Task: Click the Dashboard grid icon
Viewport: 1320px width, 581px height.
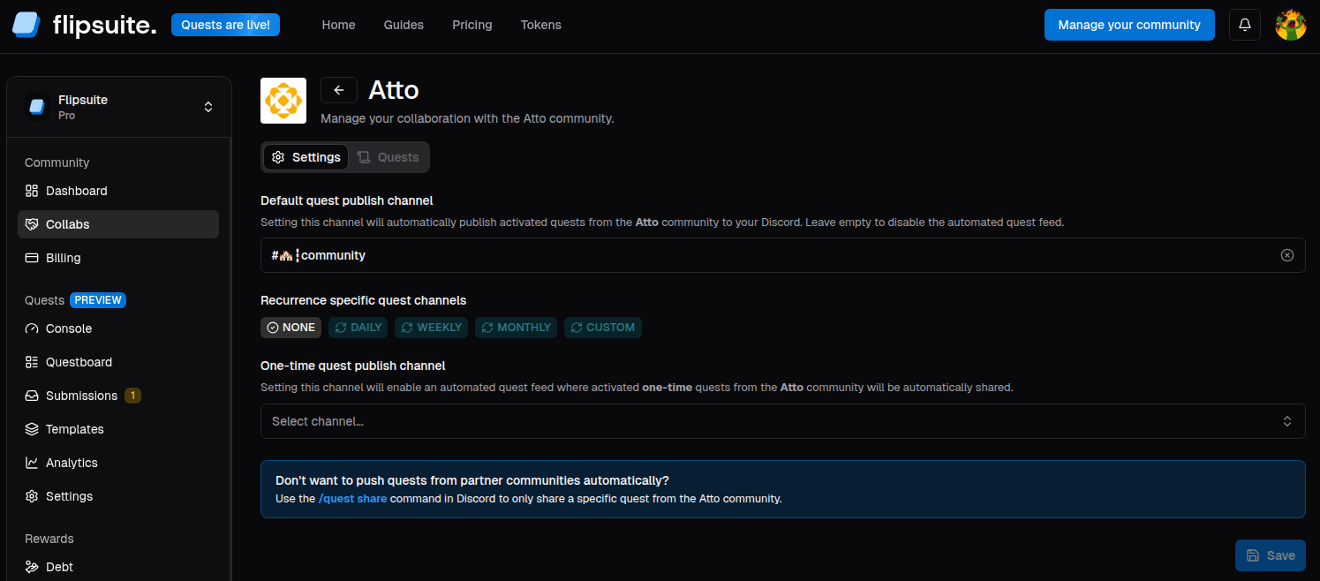Action: 32,191
